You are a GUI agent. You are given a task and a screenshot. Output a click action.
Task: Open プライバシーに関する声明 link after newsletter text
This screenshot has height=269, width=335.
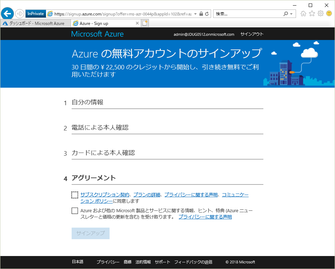(x=205, y=217)
